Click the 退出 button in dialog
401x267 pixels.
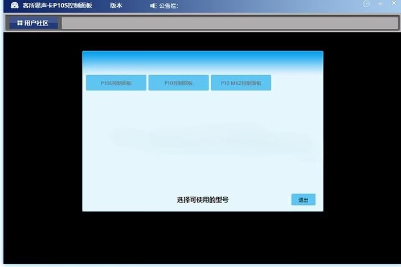(x=303, y=200)
